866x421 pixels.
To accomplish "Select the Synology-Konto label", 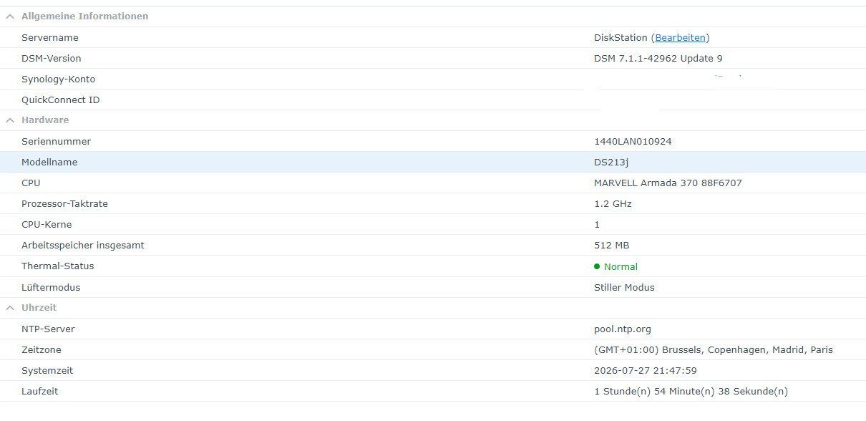I will 58,79.
